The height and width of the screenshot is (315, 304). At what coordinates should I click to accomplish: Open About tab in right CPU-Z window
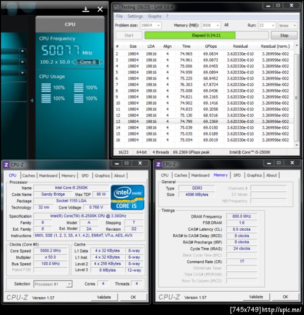point(272,176)
